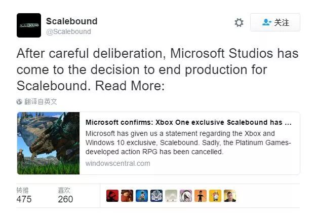Open the 'Microsoft confirms' article headline

(x=188, y=122)
